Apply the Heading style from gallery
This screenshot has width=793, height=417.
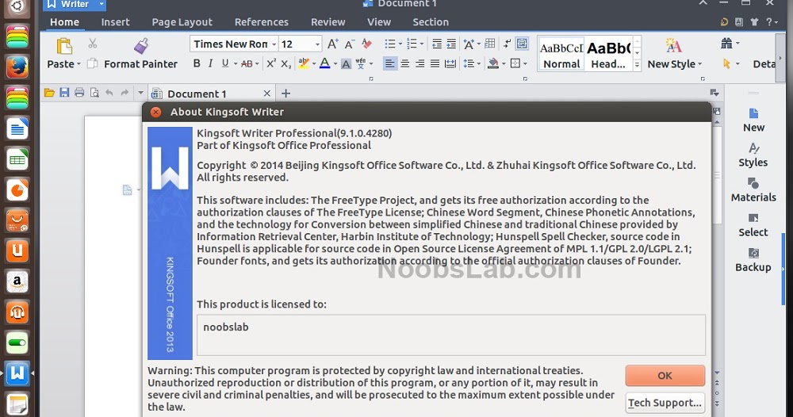click(608, 54)
